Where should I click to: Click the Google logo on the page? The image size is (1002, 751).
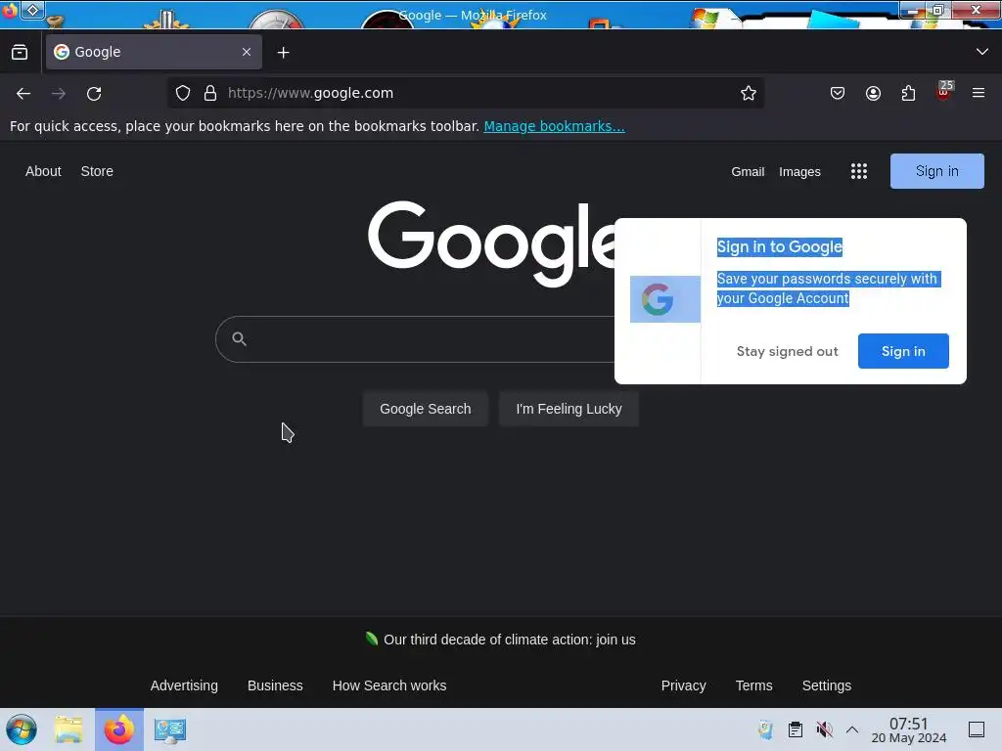[x=491, y=243]
